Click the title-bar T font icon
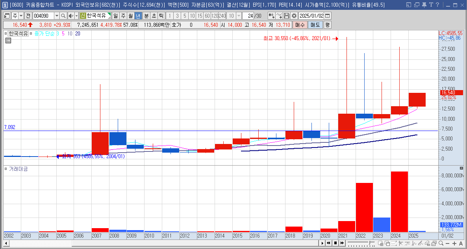Screen dimensions: 467x249 431,5
